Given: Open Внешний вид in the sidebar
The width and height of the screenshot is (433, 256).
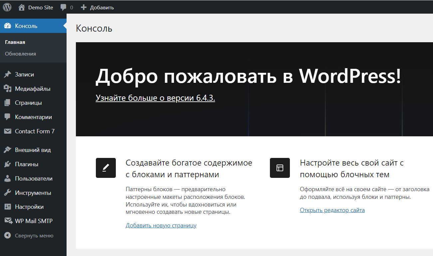Looking at the screenshot, I should click(x=33, y=150).
